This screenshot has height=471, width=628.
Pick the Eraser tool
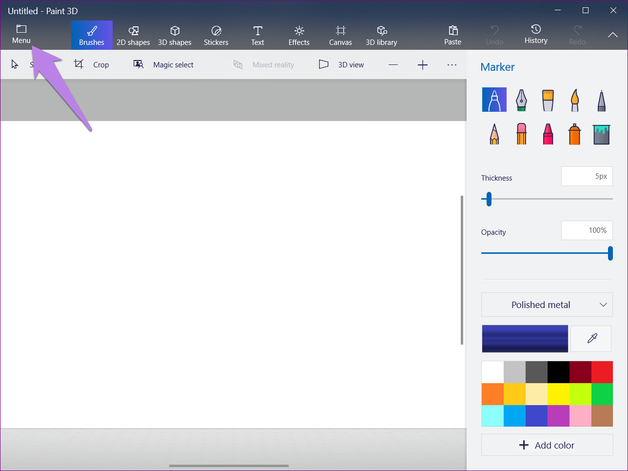coord(521,134)
